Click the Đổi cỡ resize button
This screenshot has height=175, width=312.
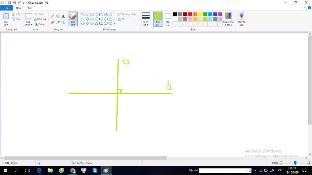pyautogui.click(x=41, y=19)
